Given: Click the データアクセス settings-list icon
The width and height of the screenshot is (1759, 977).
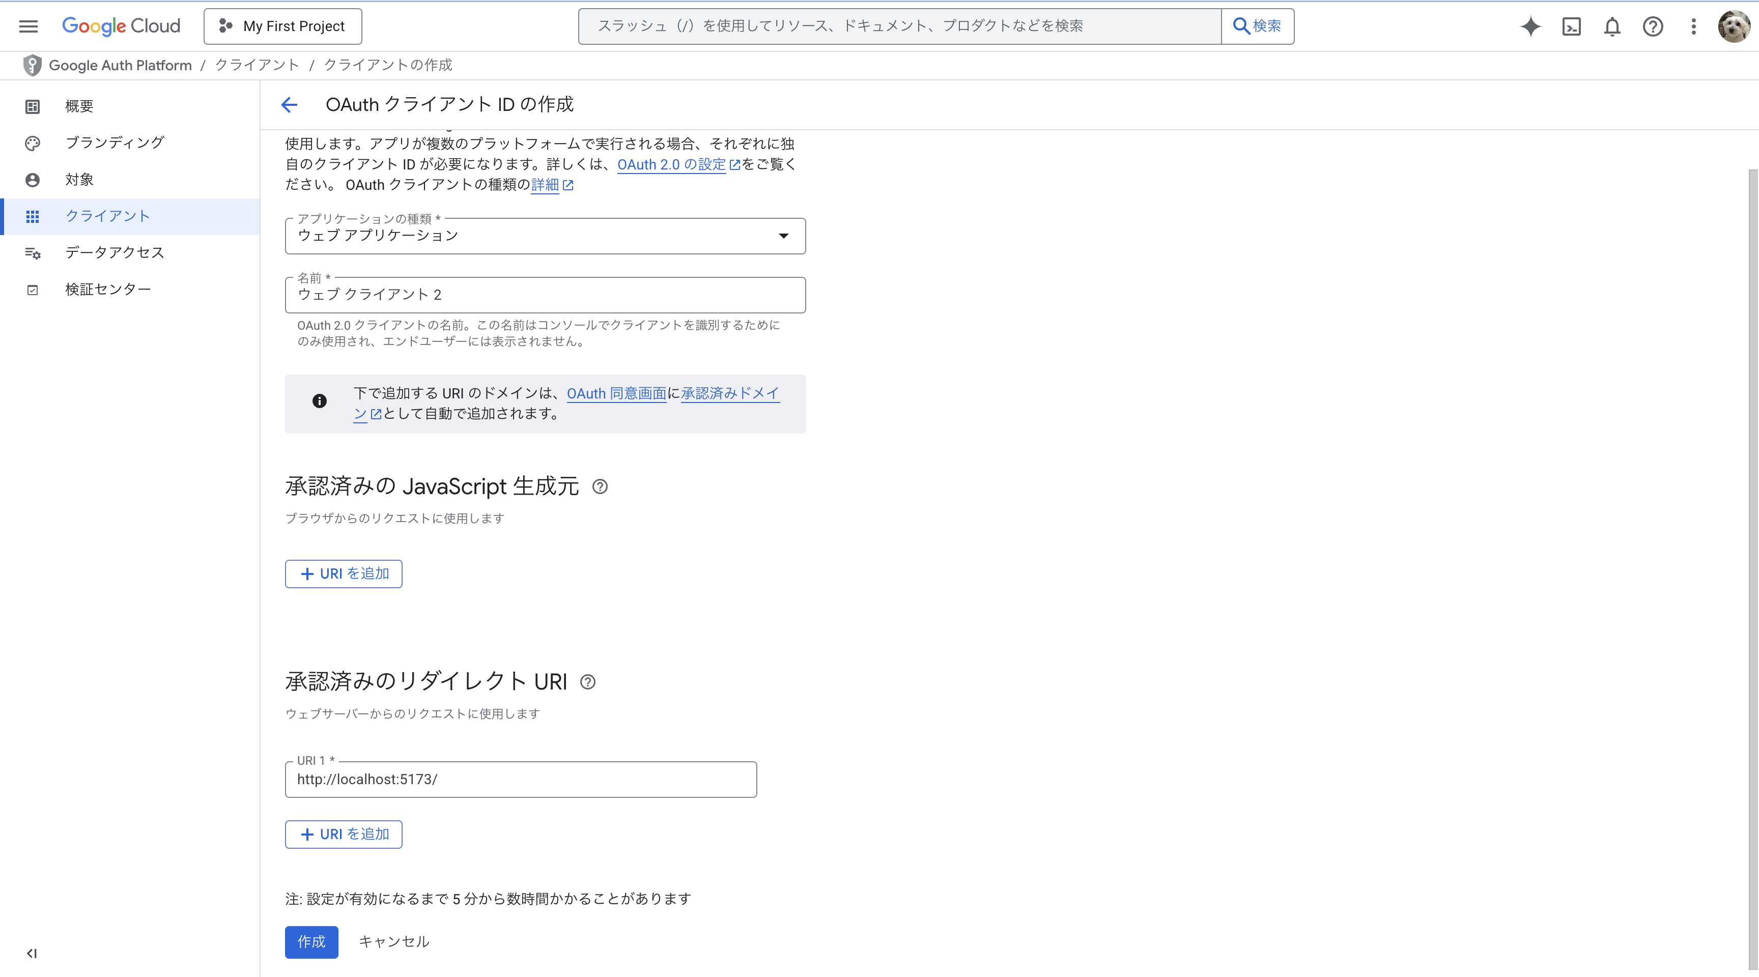Looking at the screenshot, I should [32, 253].
